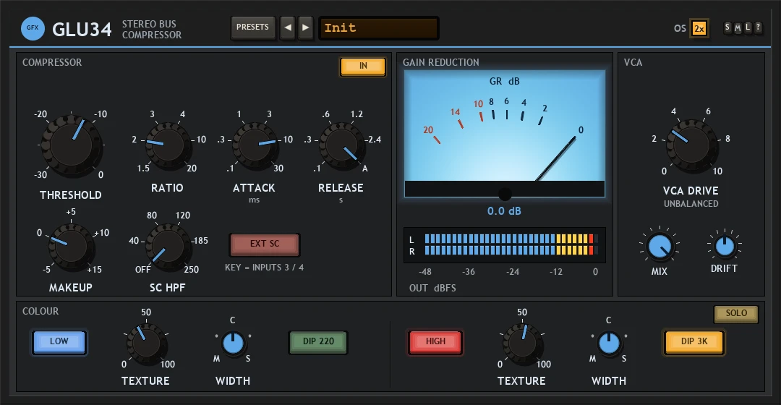Toggle the colour SOLO button
781x405 pixels.
coord(736,314)
